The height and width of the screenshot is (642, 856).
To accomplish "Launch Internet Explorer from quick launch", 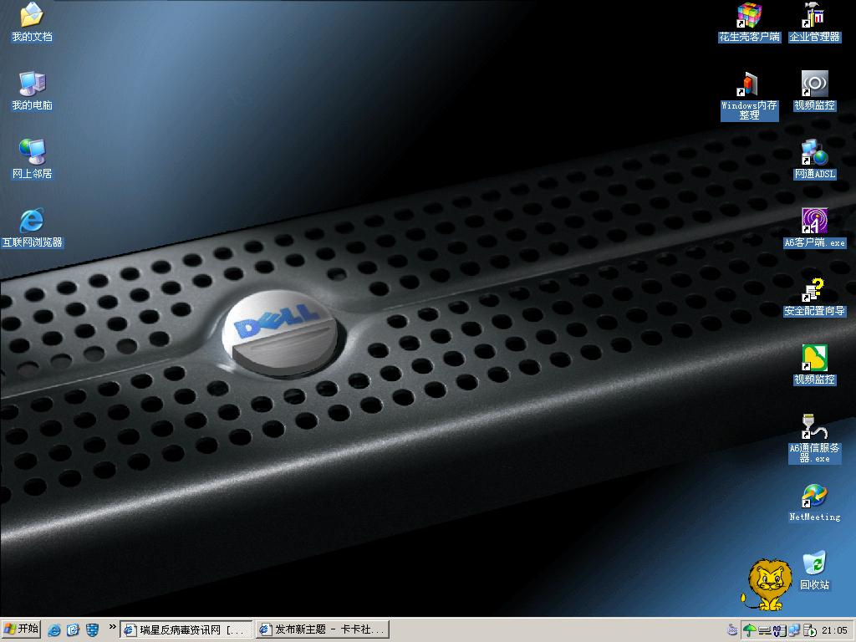I will click(x=54, y=630).
